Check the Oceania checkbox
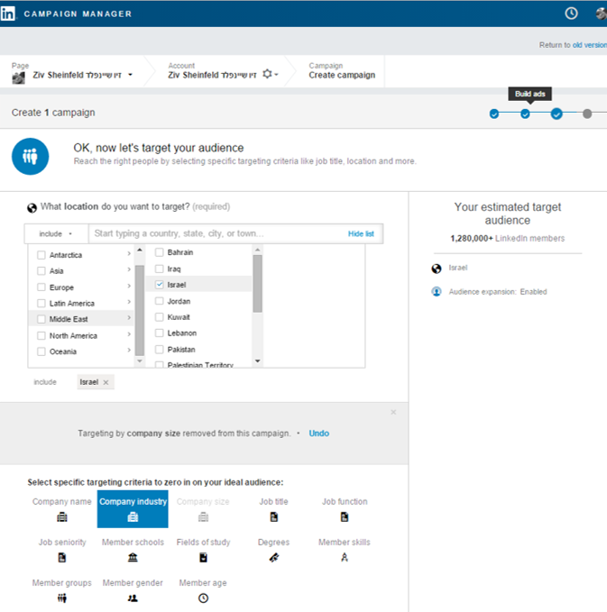This screenshot has height=612, width=607. tap(41, 352)
